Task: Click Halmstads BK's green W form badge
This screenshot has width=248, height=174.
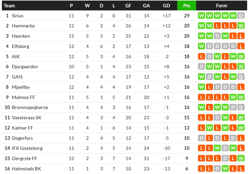Action: coord(225,169)
